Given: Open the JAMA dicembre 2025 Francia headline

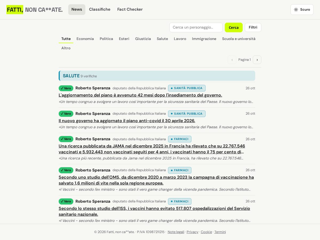Looking at the screenshot, I should point(152,149).
